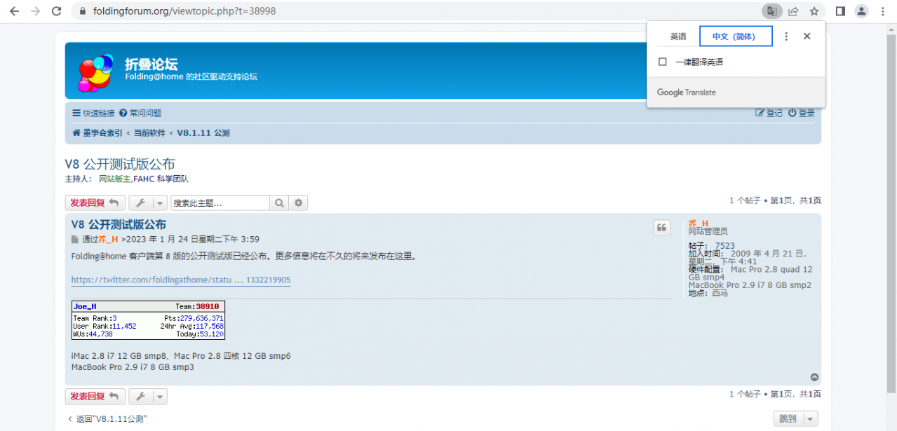Click the browser forward arrow

point(35,11)
